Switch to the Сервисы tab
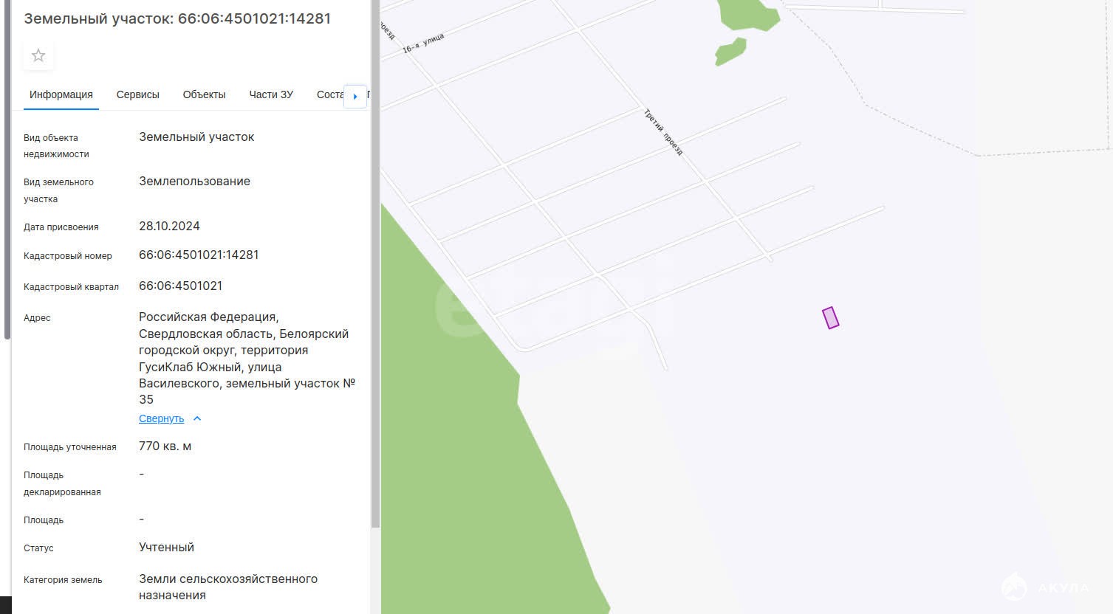Screen dimensions: 1113x614 [137, 94]
